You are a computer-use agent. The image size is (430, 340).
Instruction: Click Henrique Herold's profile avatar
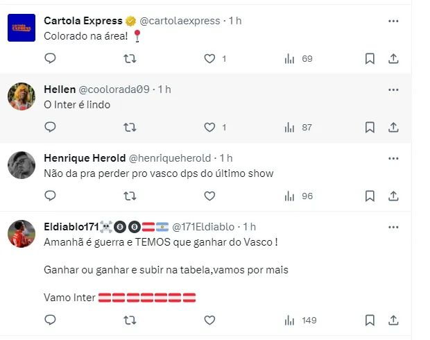(21, 165)
